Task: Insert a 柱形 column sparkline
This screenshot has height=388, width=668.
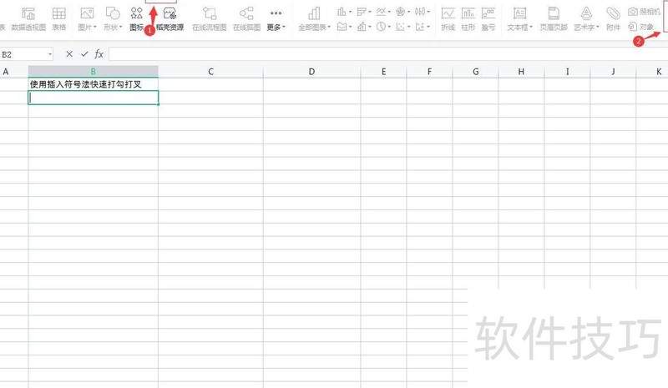Action: pyautogui.click(x=468, y=19)
